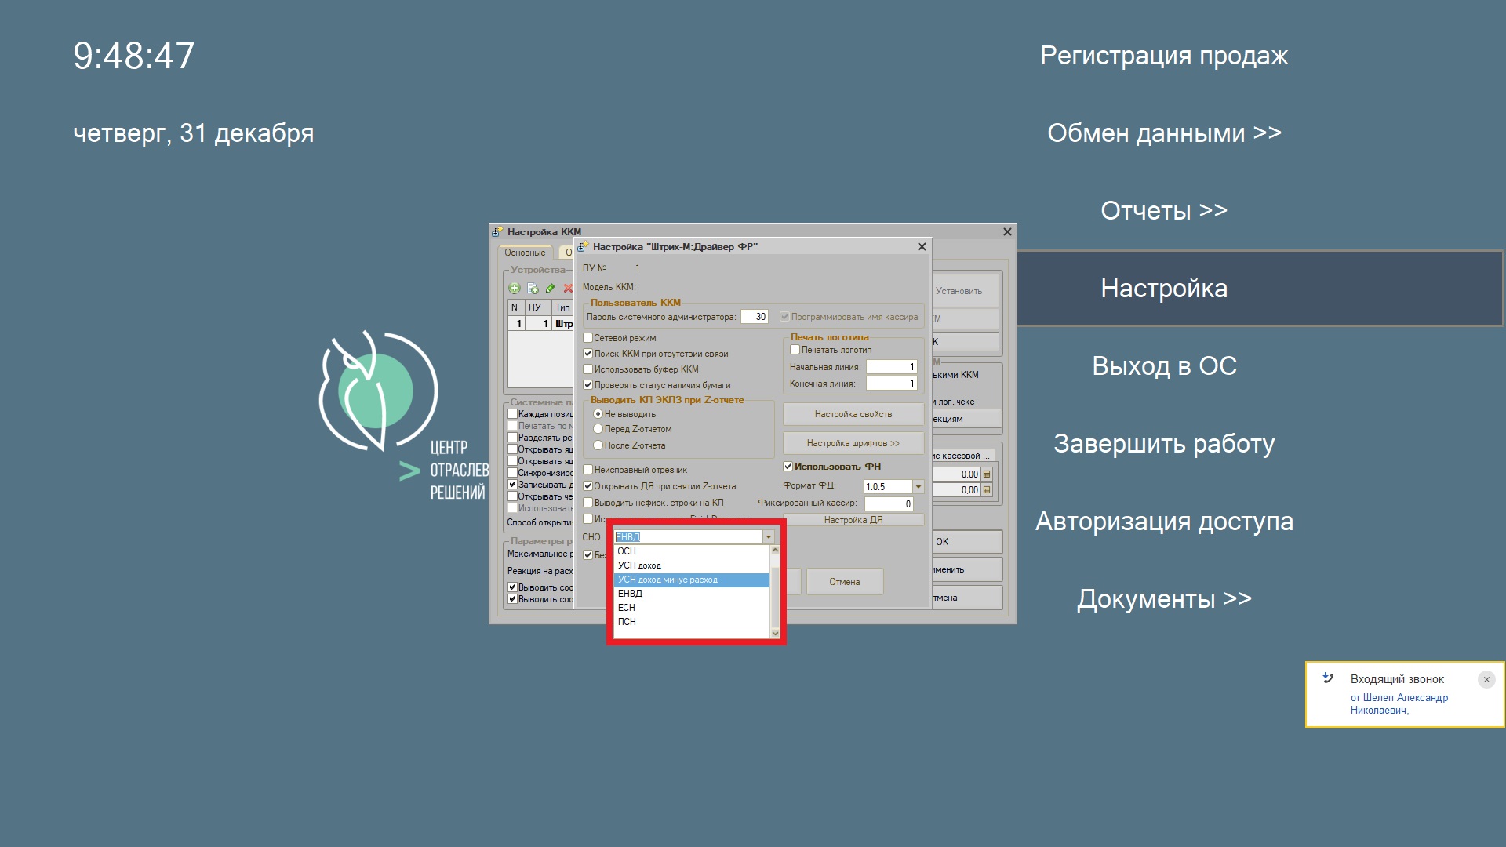The image size is (1506, 847).
Task: Enable Выводить нефиск. строки на КП
Action: tap(587, 503)
